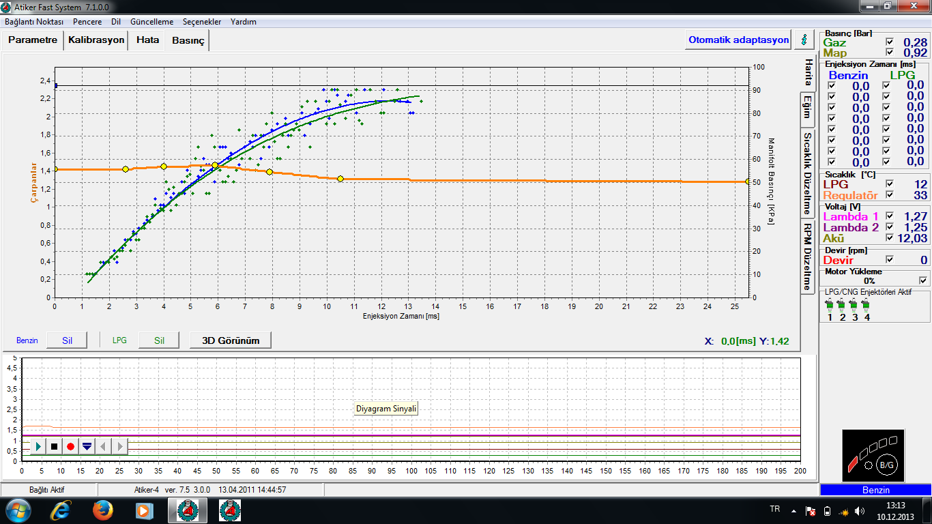Switch to the Kalibrasyon tab
This screenshot has width=932, height=524.
click(96, 40)
